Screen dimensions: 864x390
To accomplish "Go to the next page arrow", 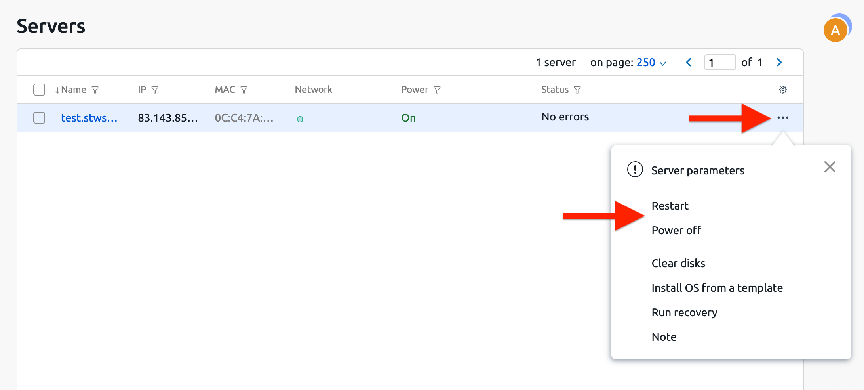I will pyautogui.click(x=779, y=63).
